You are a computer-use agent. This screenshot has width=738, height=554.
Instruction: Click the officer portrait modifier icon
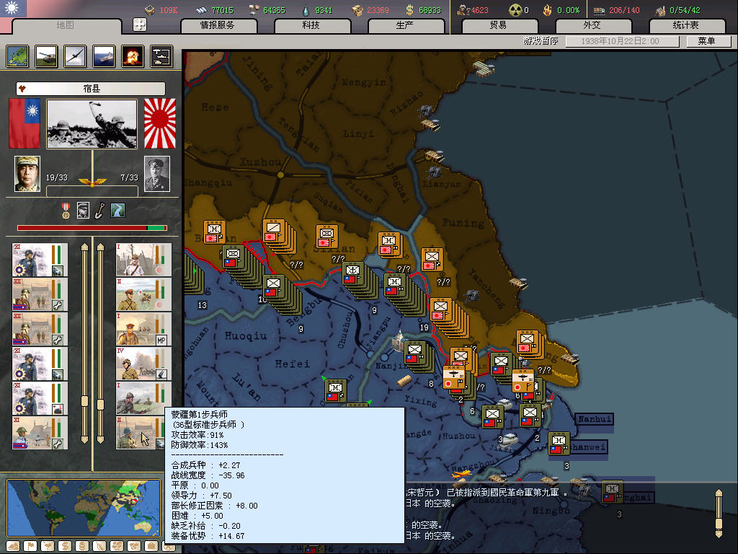[x=83, y=211]
